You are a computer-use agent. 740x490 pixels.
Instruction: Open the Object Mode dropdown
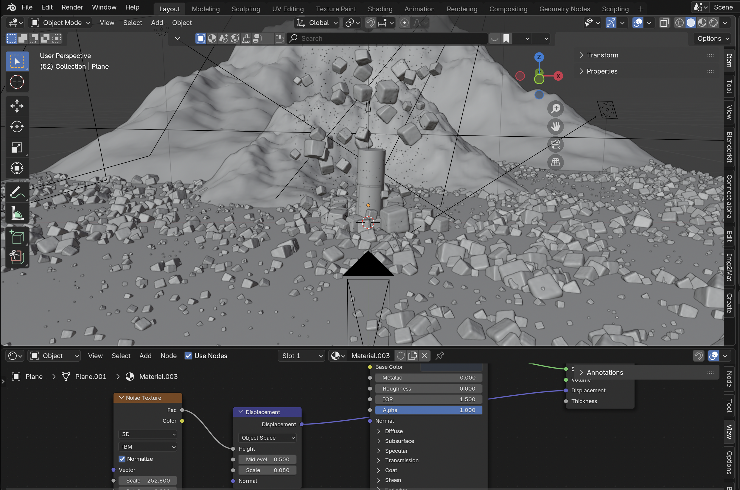click(x=60, y=23)
